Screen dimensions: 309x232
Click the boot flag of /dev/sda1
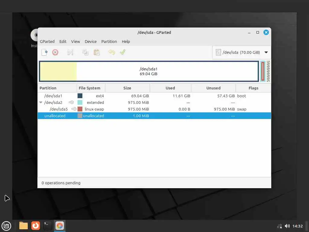242,96
